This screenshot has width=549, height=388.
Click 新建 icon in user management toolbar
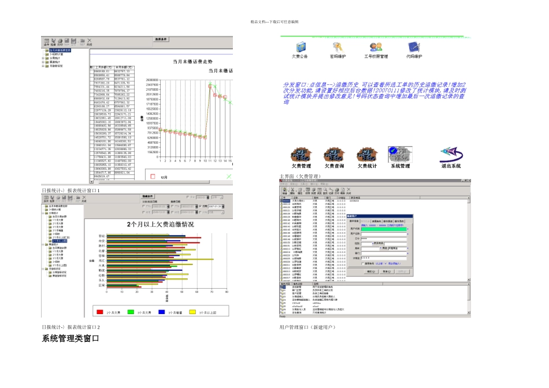coord(285,191)
